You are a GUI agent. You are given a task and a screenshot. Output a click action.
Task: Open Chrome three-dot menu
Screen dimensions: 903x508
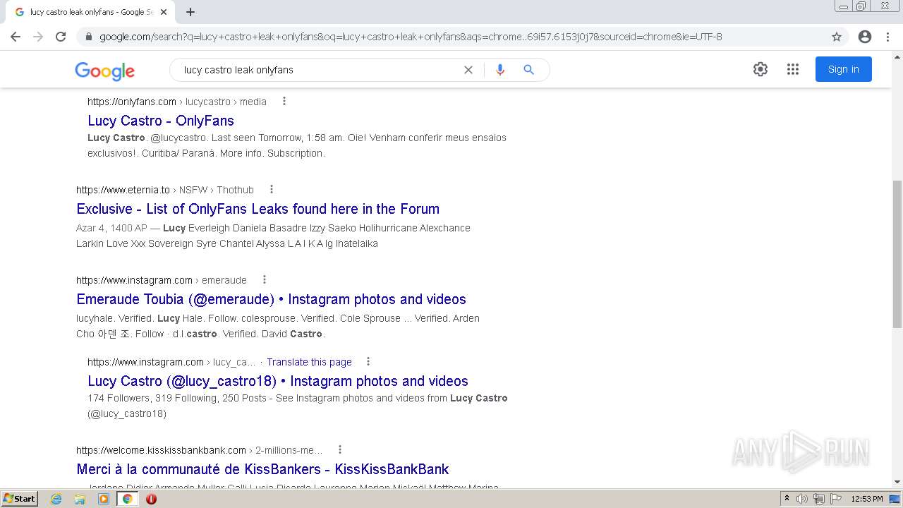pos(887,37)
